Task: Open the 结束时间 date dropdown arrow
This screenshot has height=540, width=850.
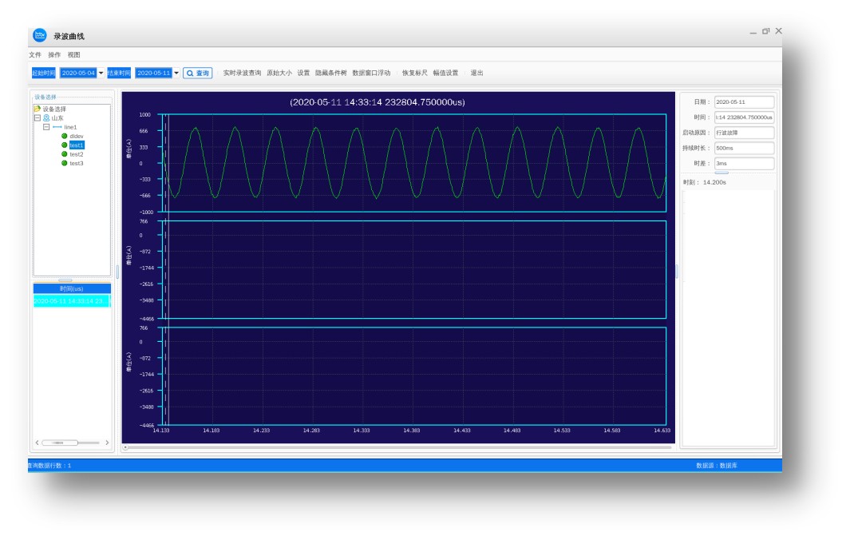Action: [176, 73]
